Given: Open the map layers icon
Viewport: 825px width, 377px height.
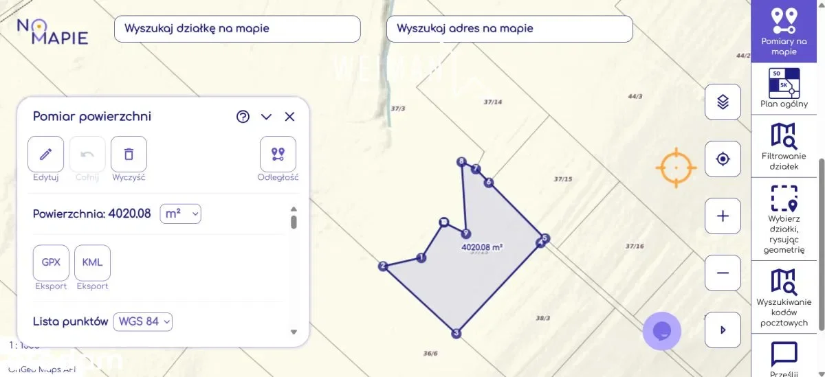Looking at the screenshot, I should [x=723, y=102].
